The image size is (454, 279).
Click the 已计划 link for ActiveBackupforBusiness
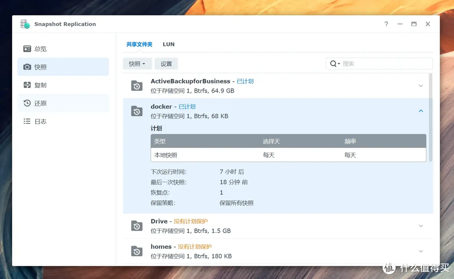245,81
